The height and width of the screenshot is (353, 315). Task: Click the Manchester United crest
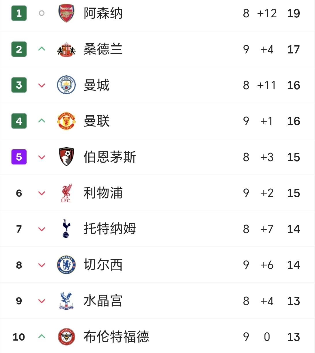click(66, 121)
